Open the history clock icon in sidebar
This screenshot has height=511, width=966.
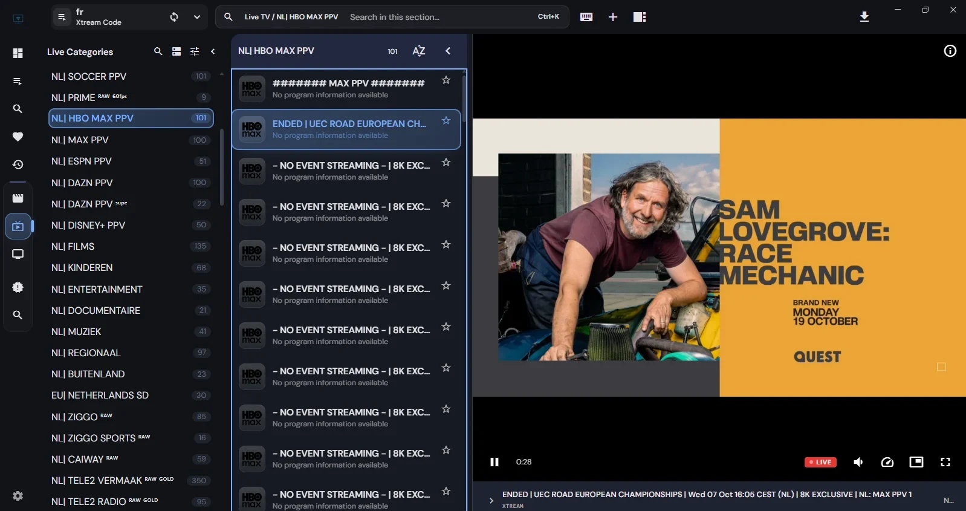point(18,164)
